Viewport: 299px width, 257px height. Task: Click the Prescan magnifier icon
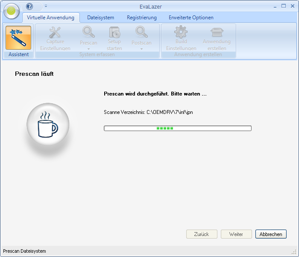pyautogui.click(x=88, y=32)
